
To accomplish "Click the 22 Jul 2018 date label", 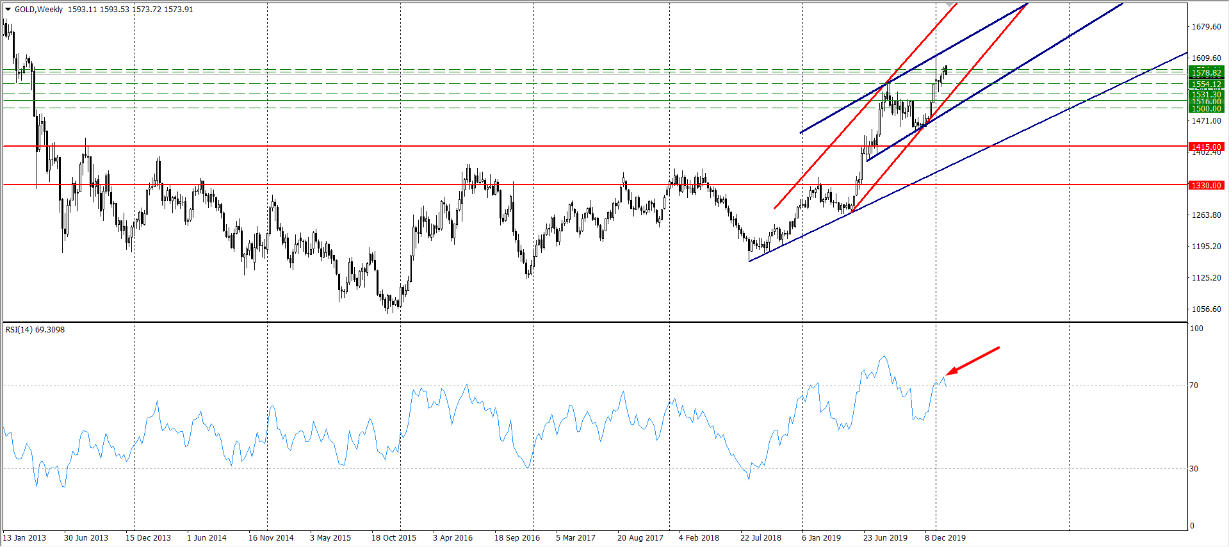I will point(760,537).
